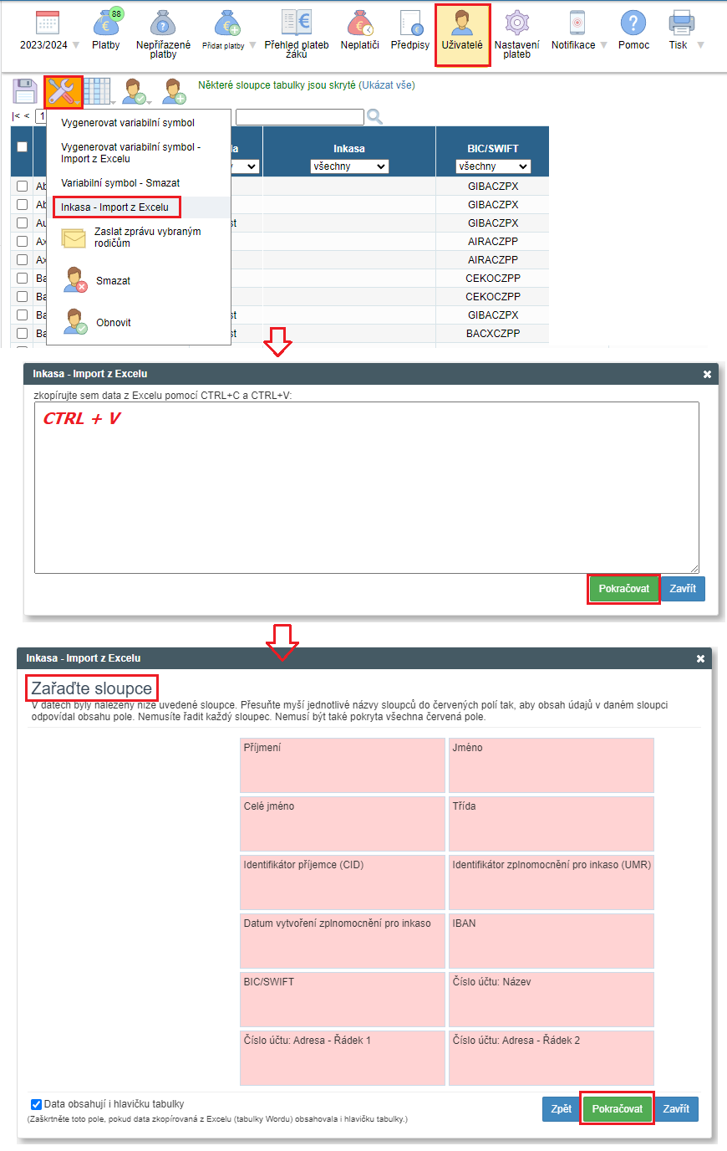Viewport: 727px width, 1151px height.
Task: Expand the 2023/2024 dropdown arrow
Action: coord(76,45)
